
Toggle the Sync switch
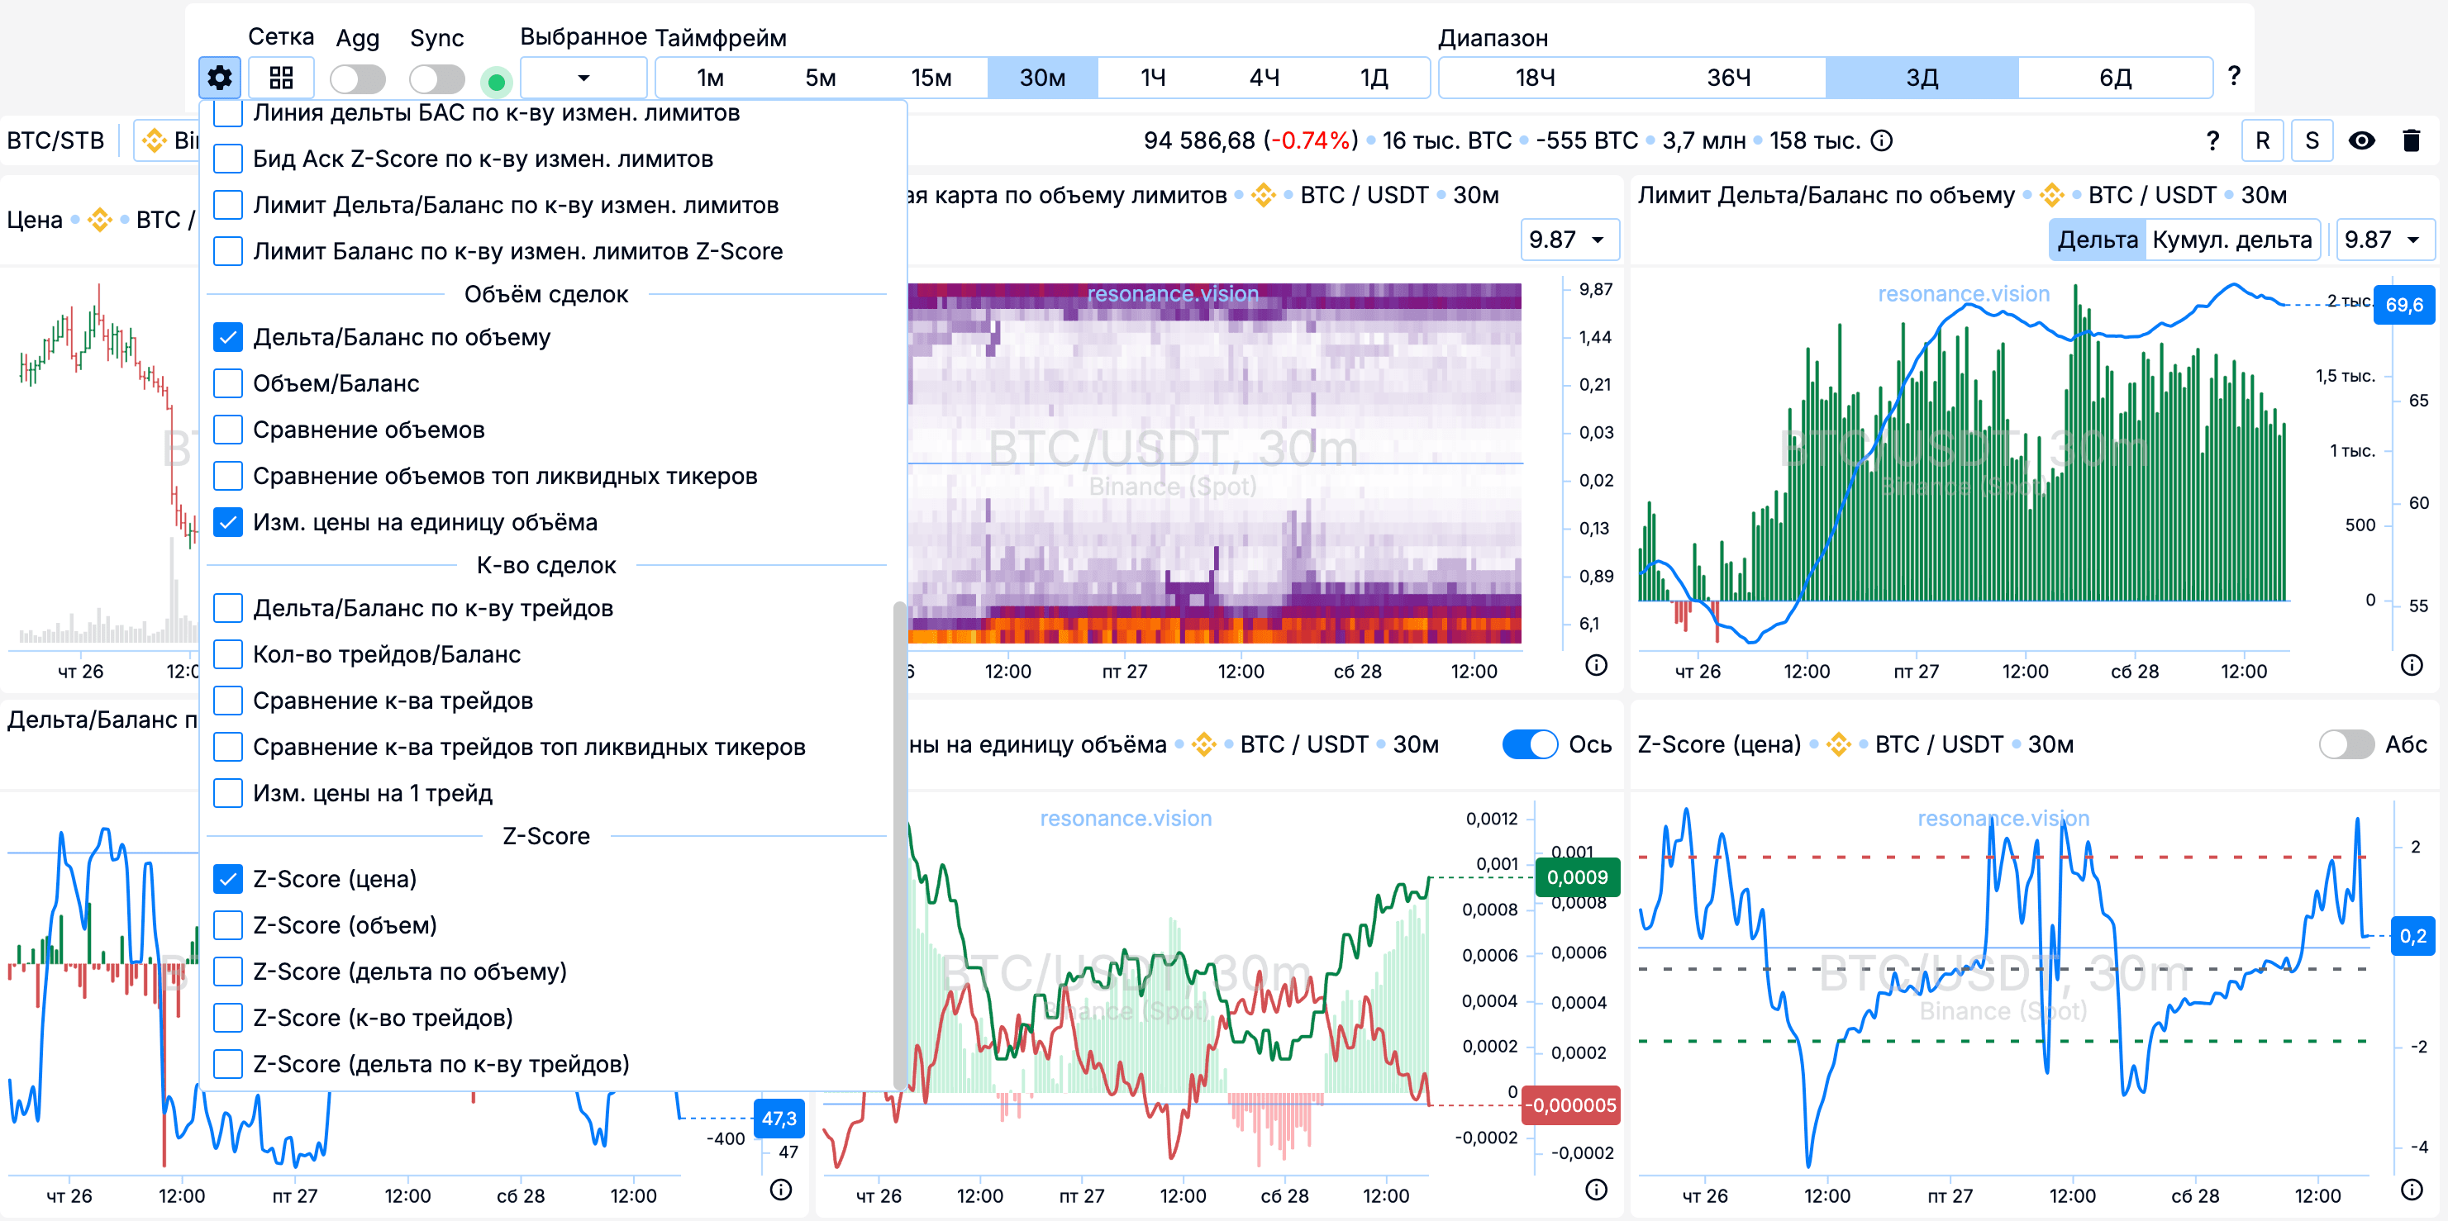tap(436, 78)
